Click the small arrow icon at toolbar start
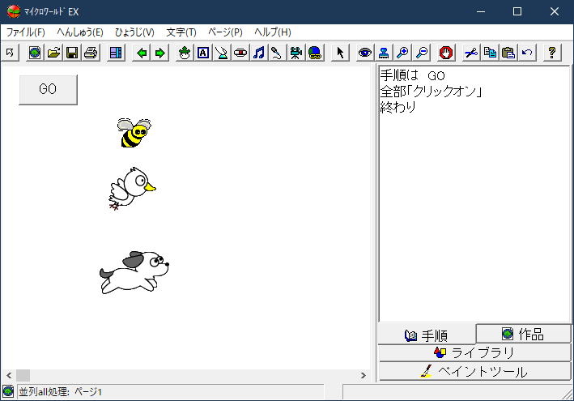 click(10, 53)
